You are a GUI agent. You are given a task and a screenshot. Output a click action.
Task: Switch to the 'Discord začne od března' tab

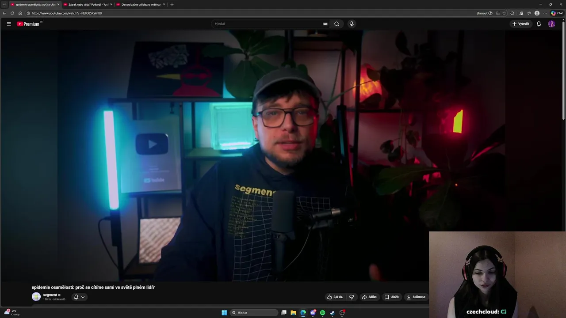140,4
